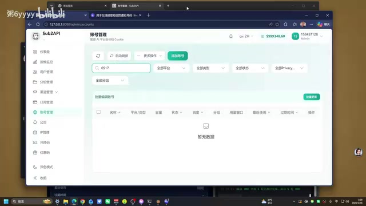The height and width of the screenshot is (206, 366).
Task: Open Copilot chat button in browser
Action: 324,24
